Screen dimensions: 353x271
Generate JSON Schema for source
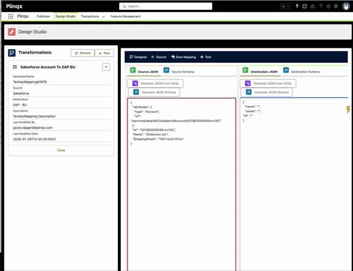coord(154,92)
